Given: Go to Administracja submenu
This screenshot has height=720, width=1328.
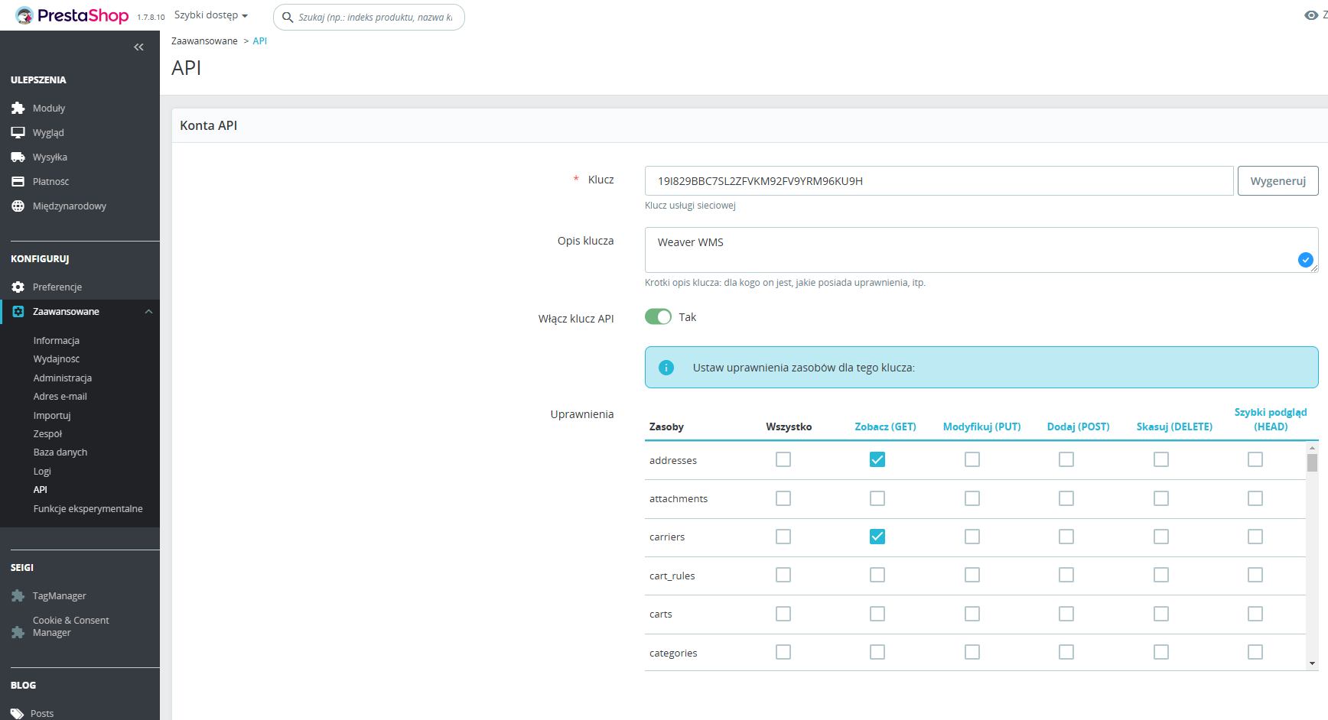Looking at the screenshot, I should pos(63,378).
